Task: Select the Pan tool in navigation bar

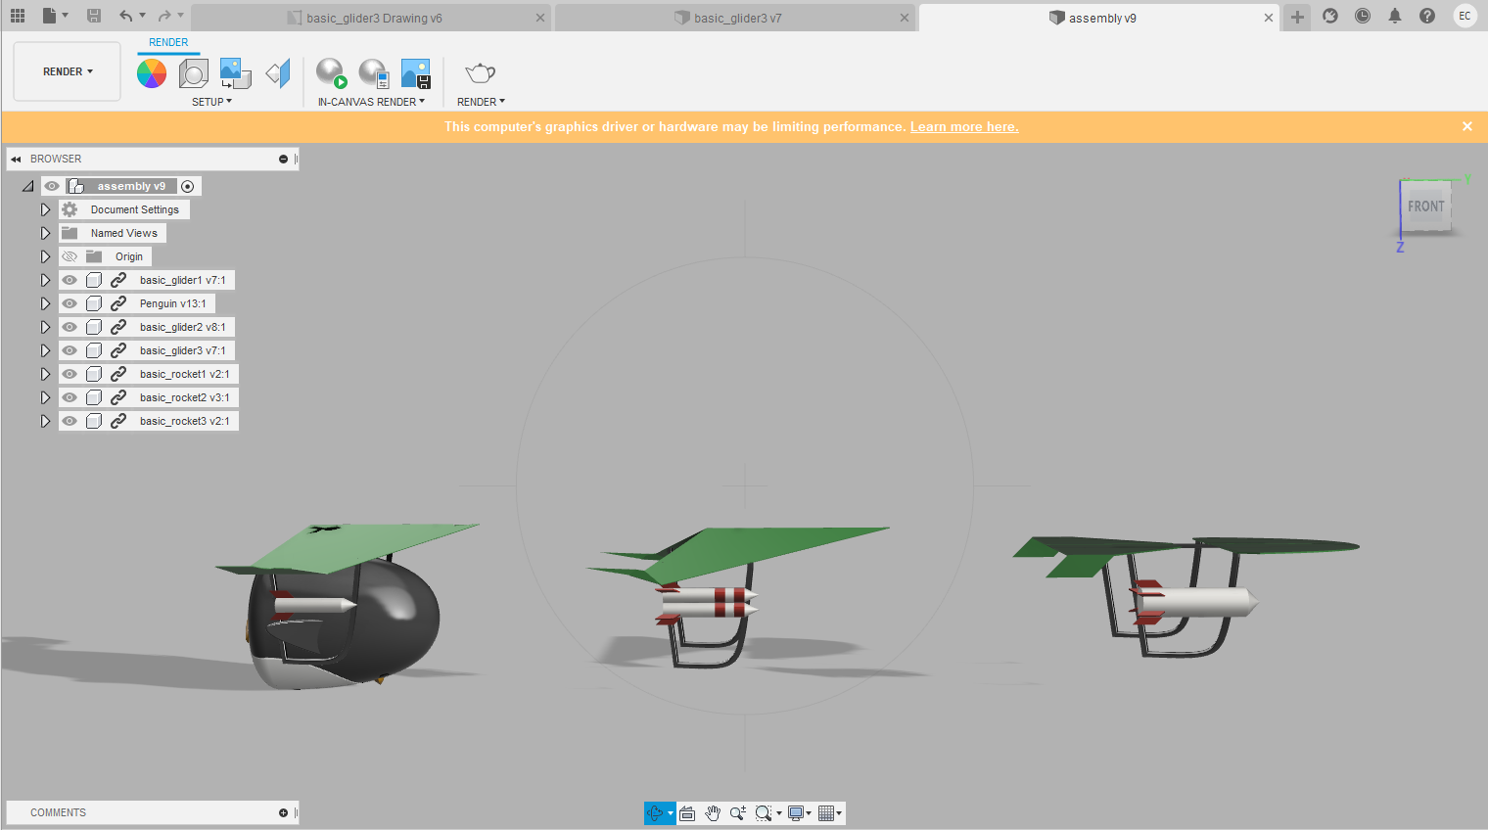Action: [x=712, y=812]
